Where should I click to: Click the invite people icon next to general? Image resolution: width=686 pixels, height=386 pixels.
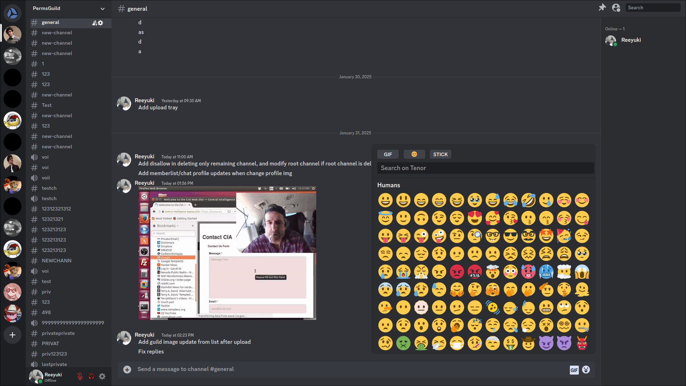94,23
